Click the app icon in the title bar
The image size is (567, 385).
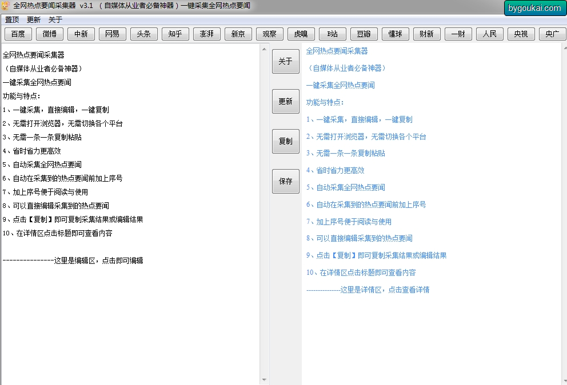point(5,5)
